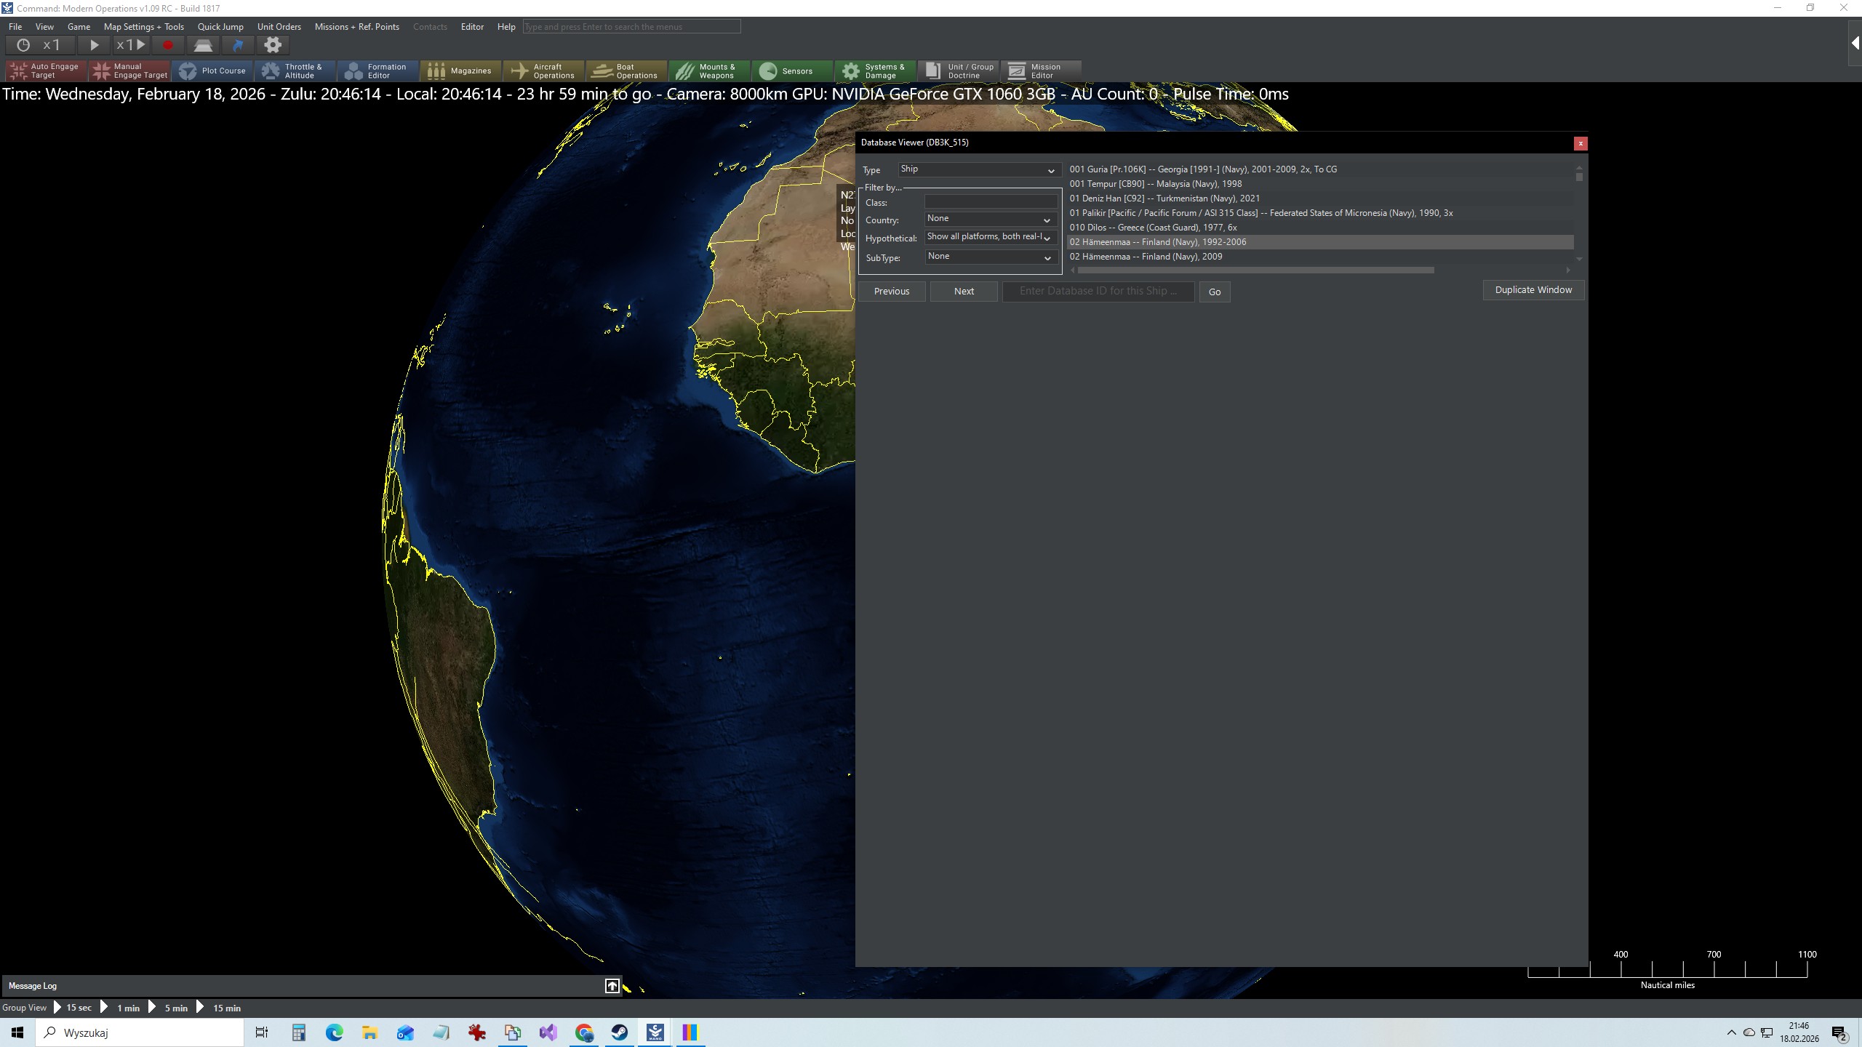Screen dimensions: 1862x1047
Task: Open the Magazines panel
Action: click(x=460, y=71)
